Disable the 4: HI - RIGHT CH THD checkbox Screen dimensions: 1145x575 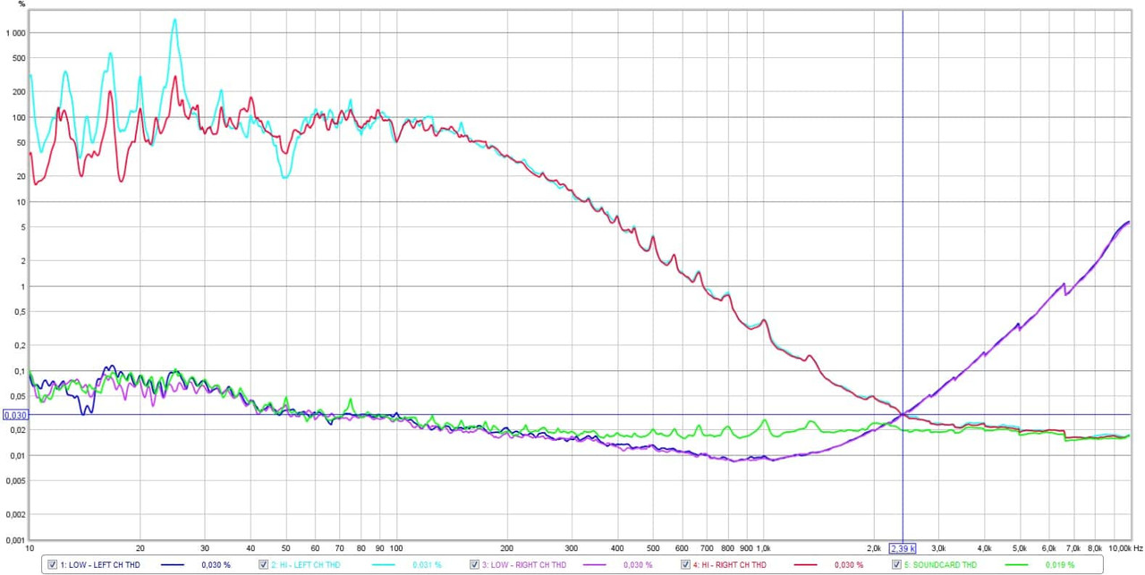tap(685, 564)
